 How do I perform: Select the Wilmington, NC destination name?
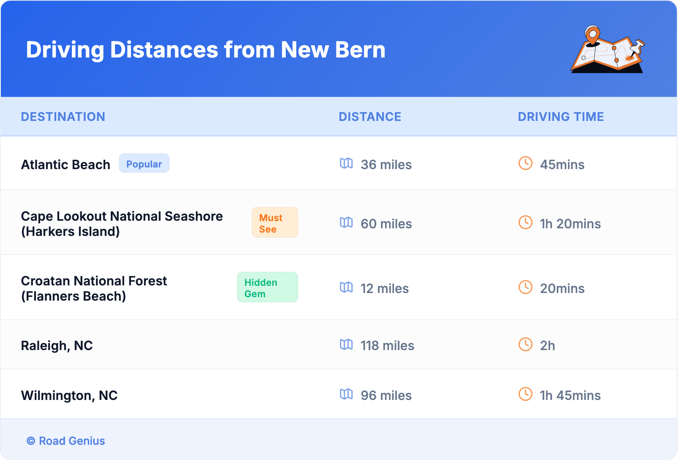point(69,395)
